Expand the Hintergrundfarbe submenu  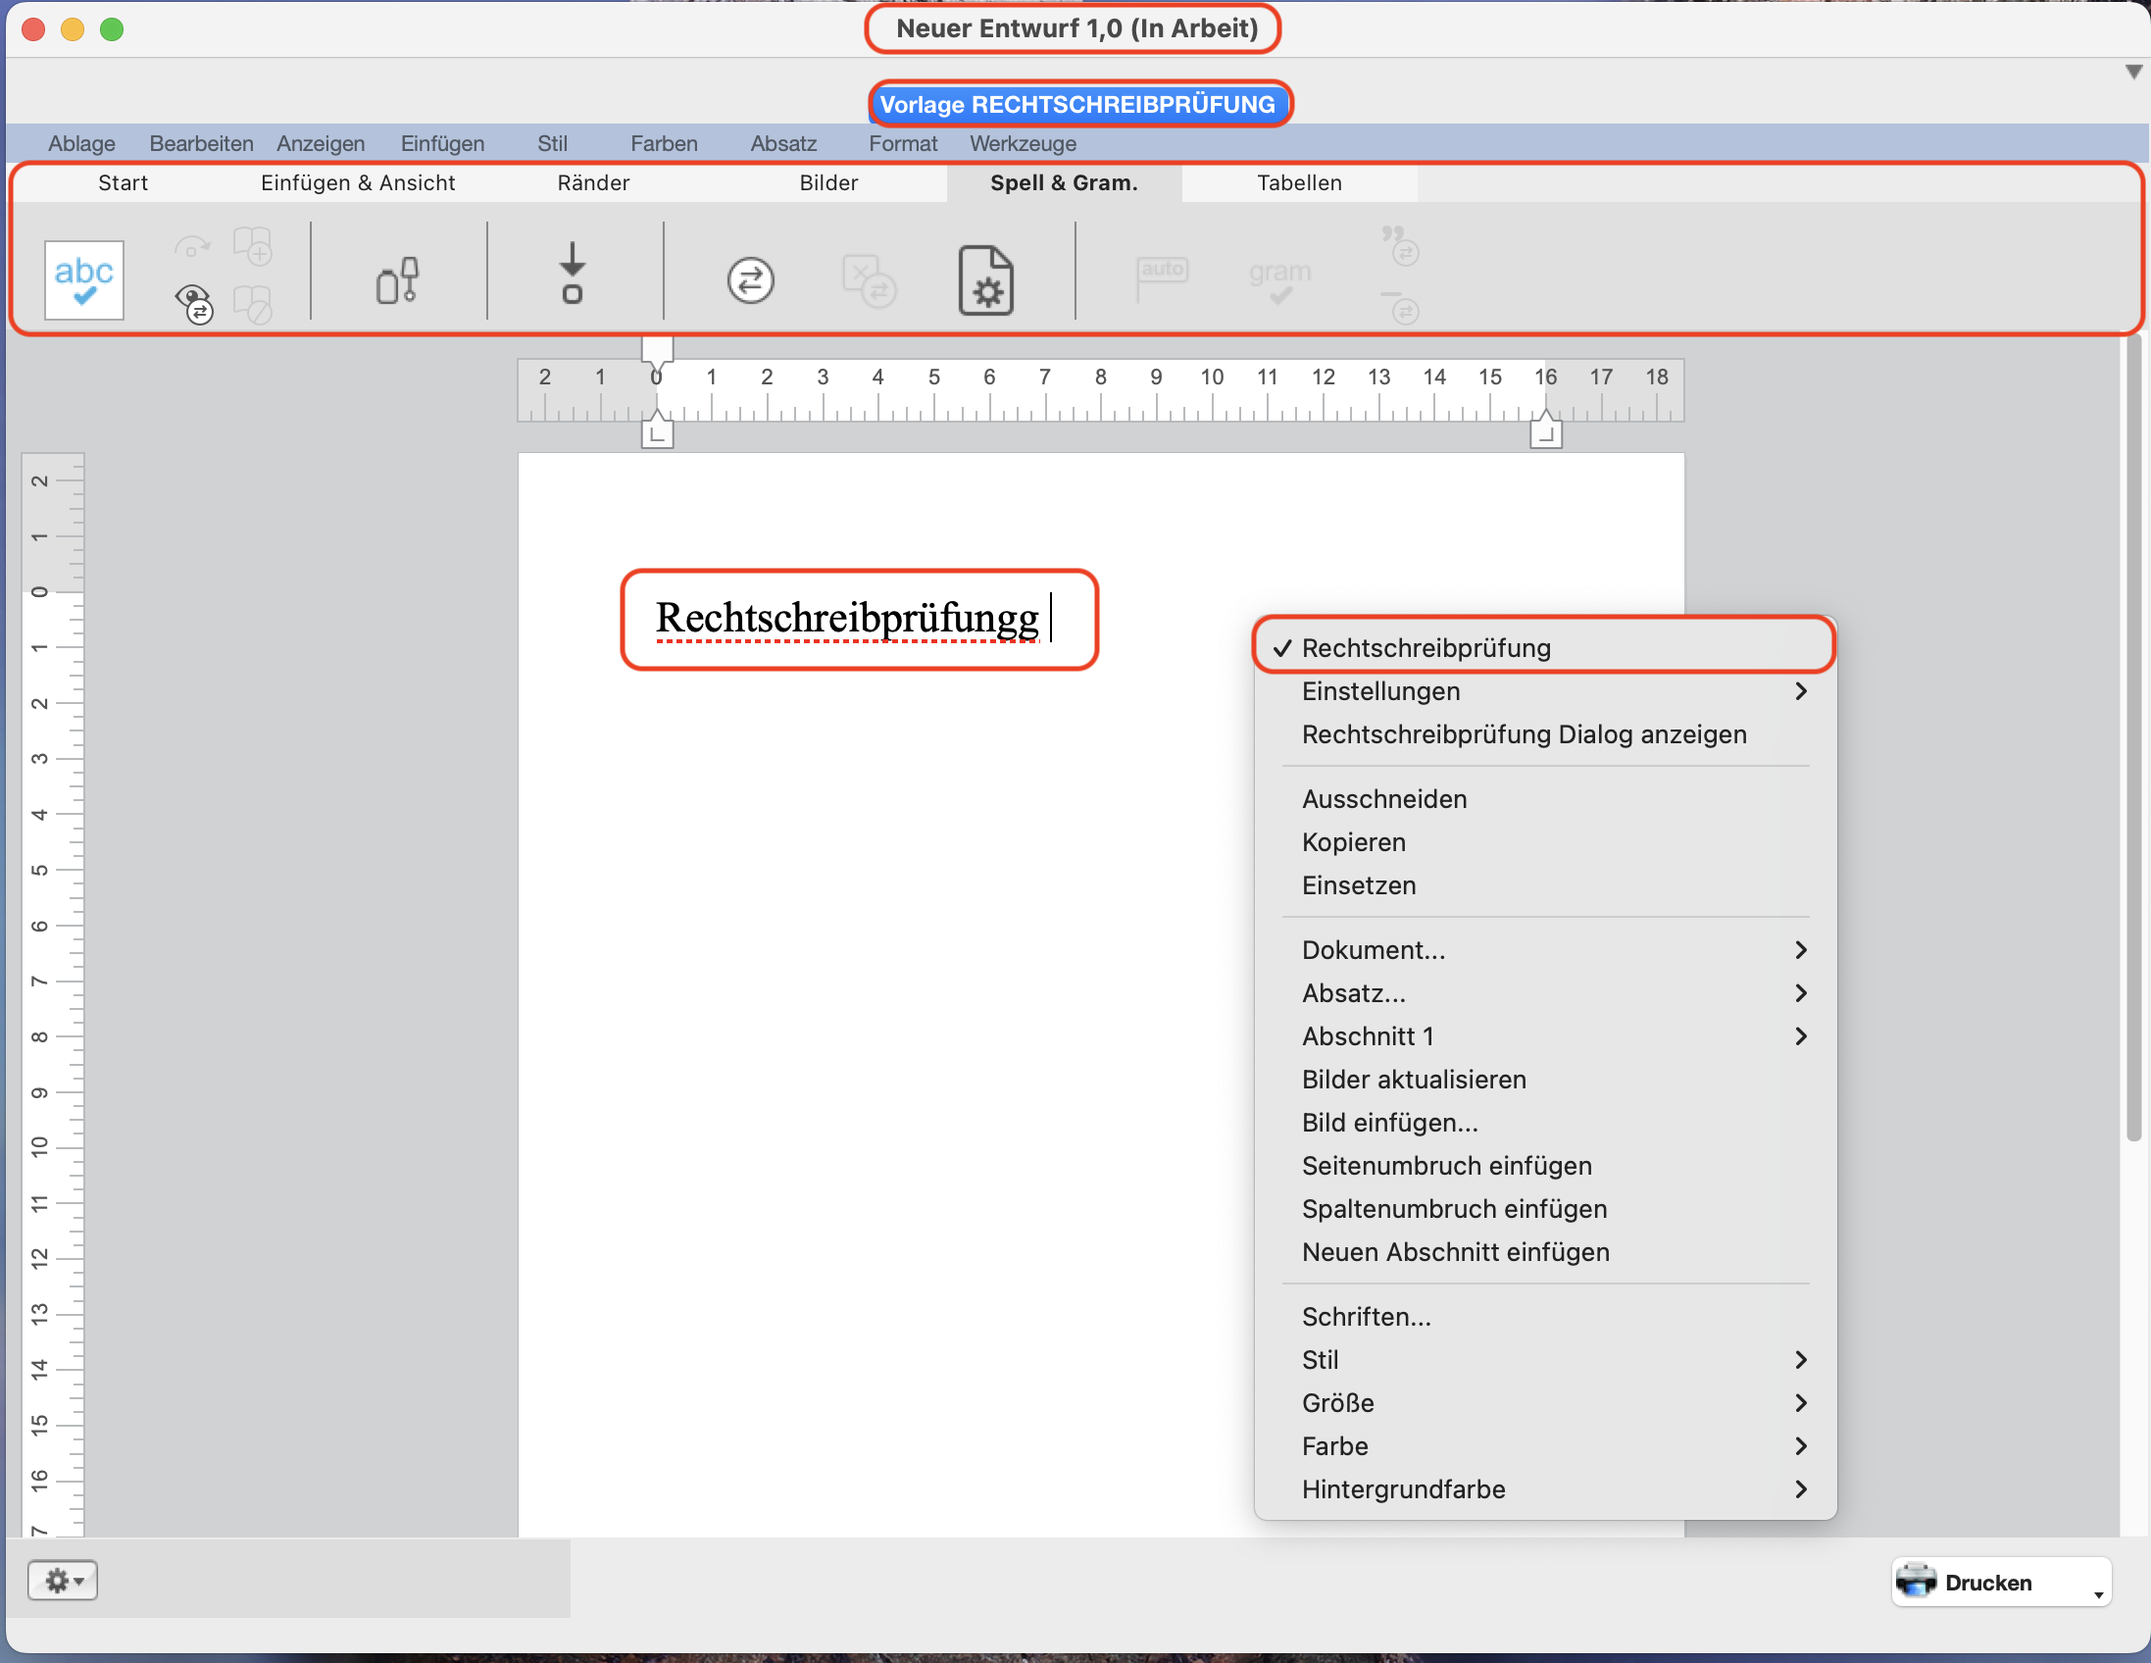pyautogui.click(x=1544, y=1489)
